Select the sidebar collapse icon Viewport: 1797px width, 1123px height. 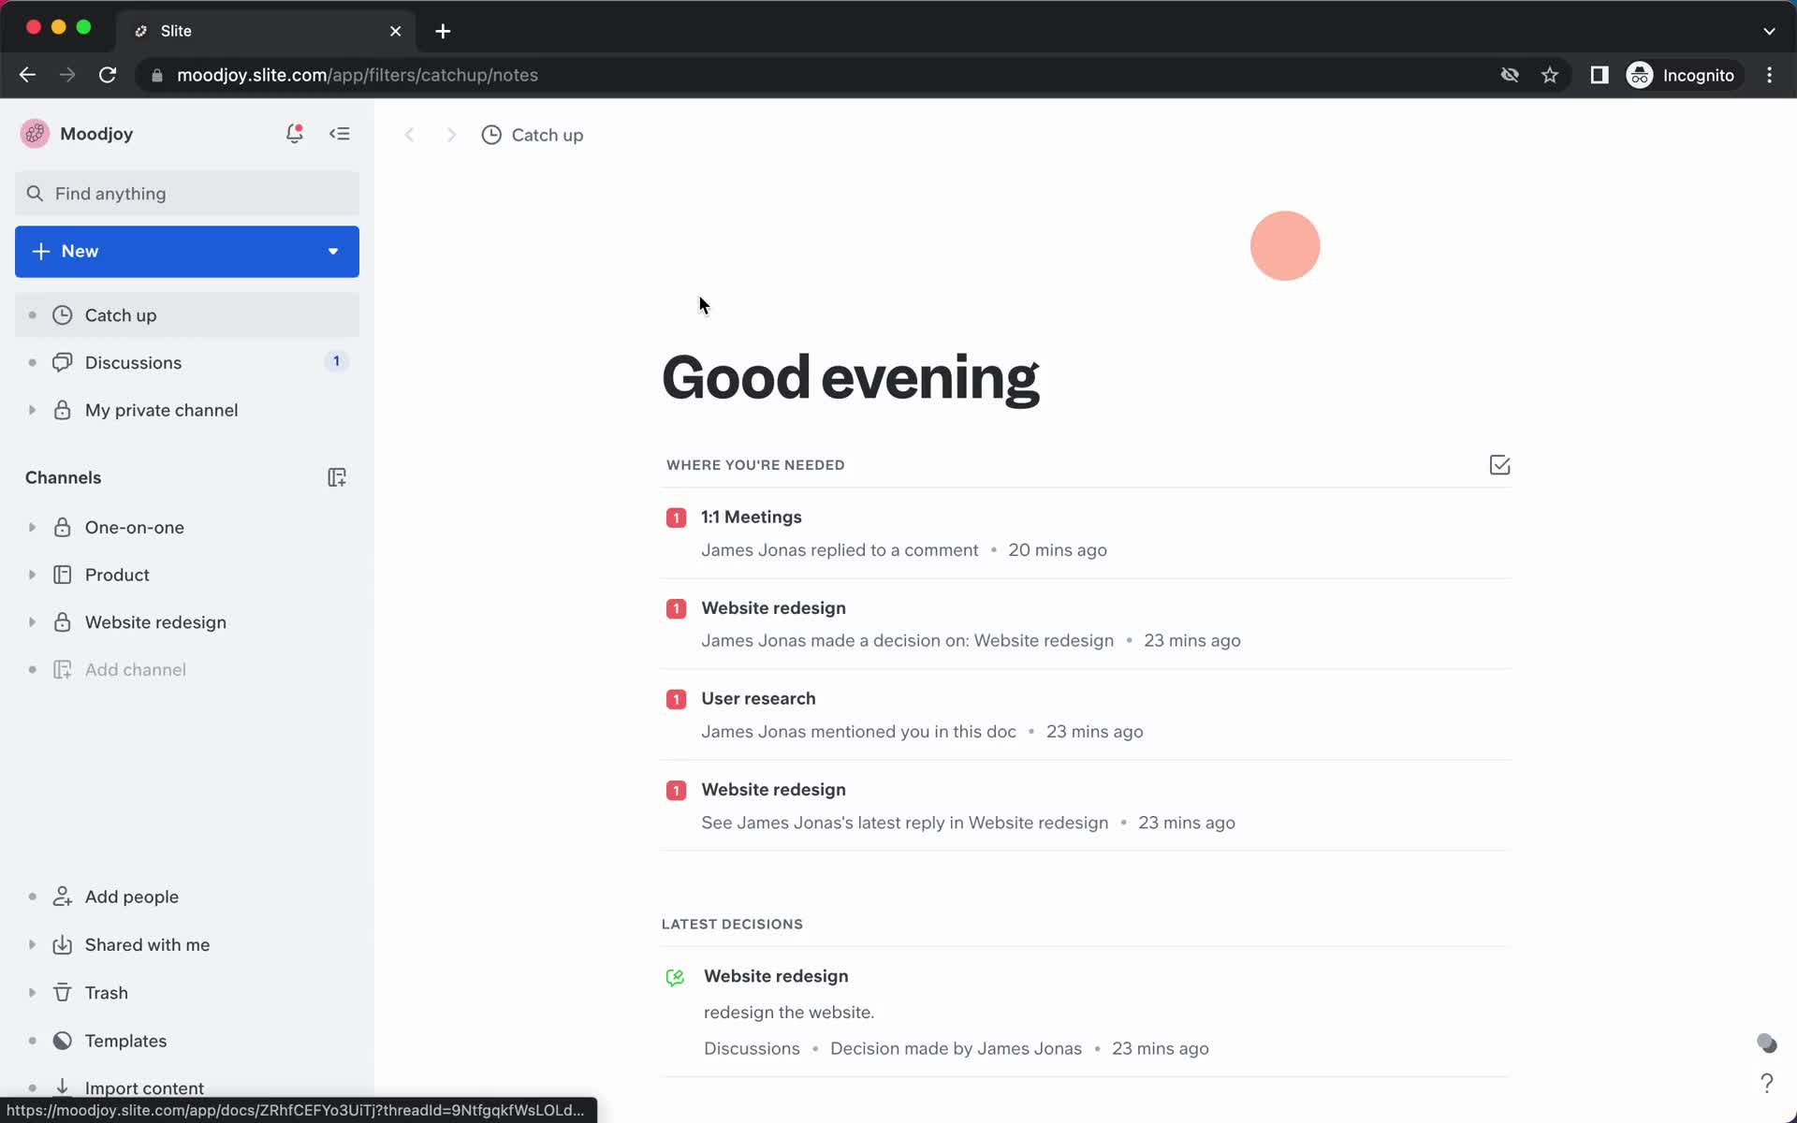pos(341,133)
